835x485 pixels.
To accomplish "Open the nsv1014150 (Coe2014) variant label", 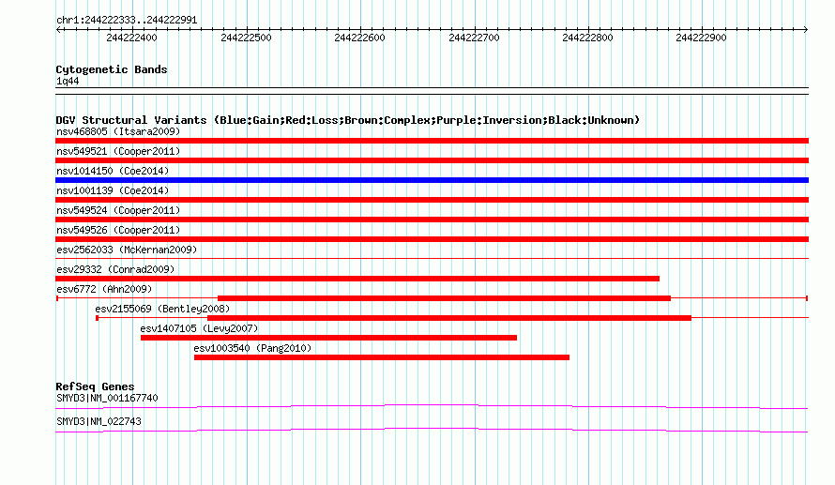I will pyautogui.click(x=113, y=171).
